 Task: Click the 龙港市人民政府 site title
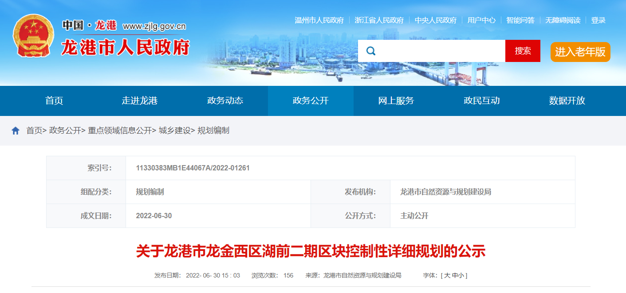[x=125, y=47]
